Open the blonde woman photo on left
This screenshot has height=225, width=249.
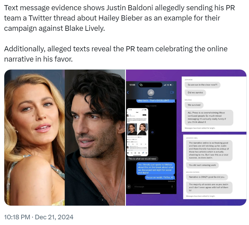pos(35,137)
